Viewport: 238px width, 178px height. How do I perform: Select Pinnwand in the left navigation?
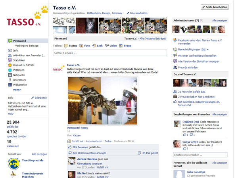(x=27, y=41)
